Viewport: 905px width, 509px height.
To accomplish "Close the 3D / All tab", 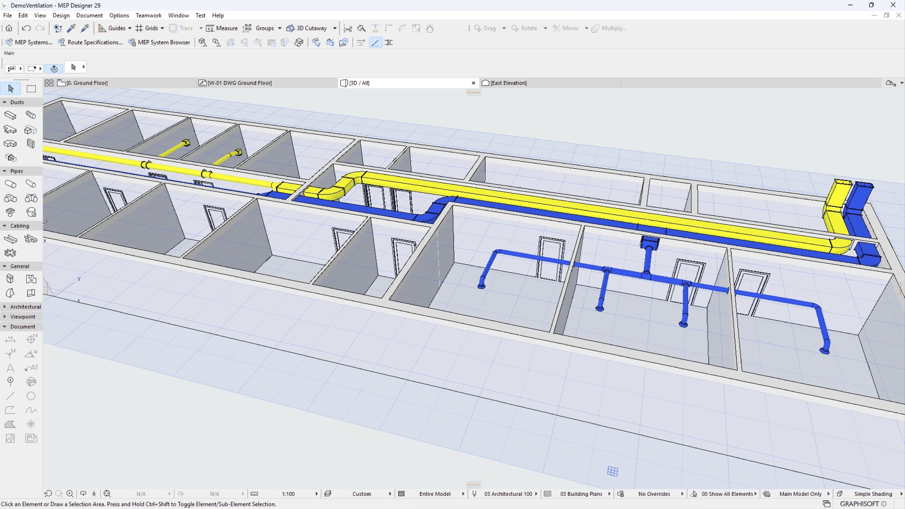I will tap(473, 83).
